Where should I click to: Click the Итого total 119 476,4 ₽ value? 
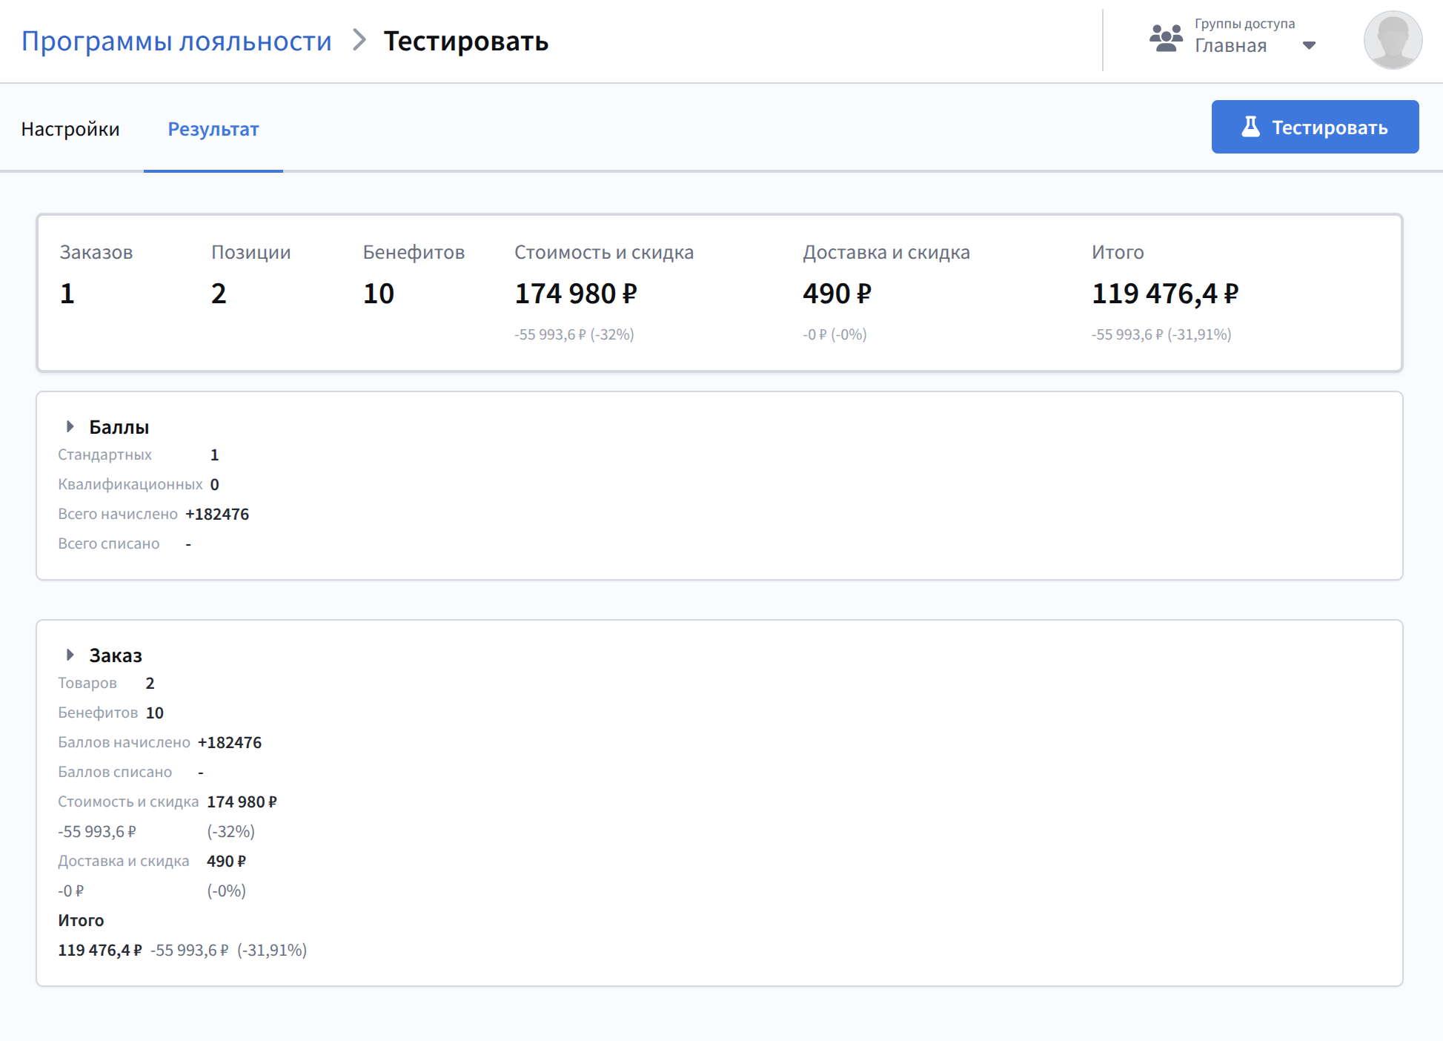tap(1164, 294)
